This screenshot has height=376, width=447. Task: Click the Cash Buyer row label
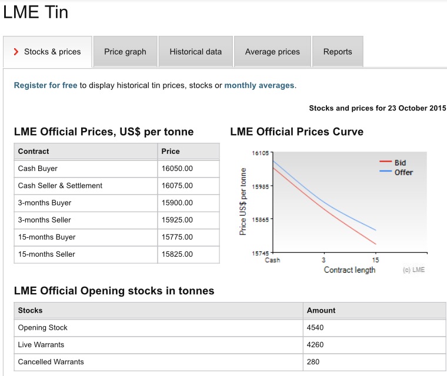pyautogui.click(x=38, y=169)
